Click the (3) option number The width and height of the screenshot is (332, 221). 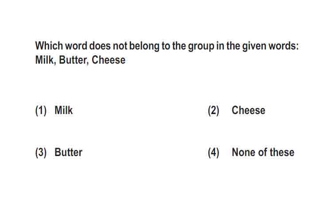41,152
